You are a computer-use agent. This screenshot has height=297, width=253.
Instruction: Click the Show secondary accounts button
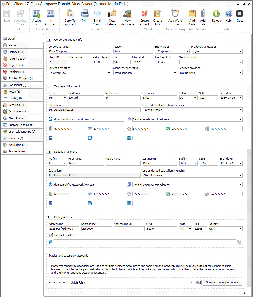point(222,282)
